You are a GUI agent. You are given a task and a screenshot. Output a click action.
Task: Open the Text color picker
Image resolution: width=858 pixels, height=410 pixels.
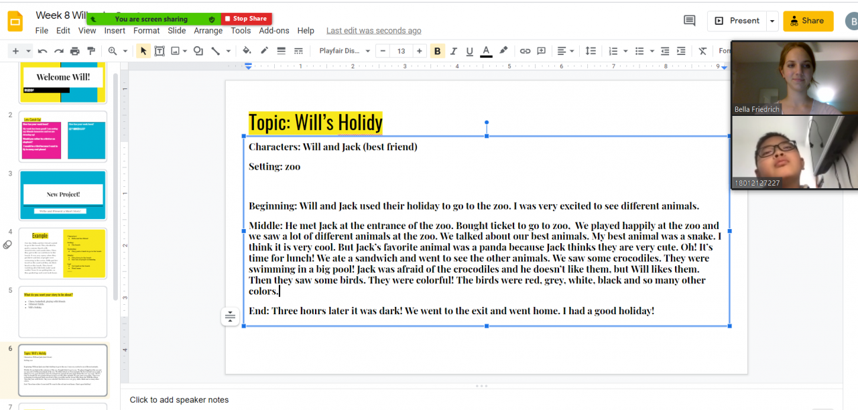pos(487,51)
